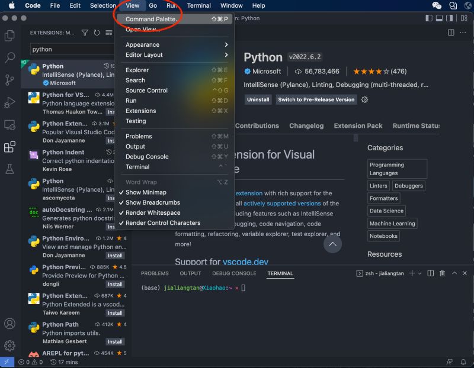Expand the Appearance submenu
Screen dimensions: 474x368
coord(142,44)
